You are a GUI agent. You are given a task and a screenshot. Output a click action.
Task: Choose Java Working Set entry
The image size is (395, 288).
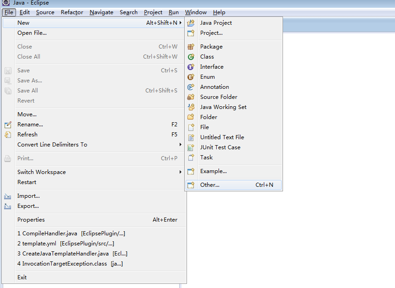pos(234,107)
